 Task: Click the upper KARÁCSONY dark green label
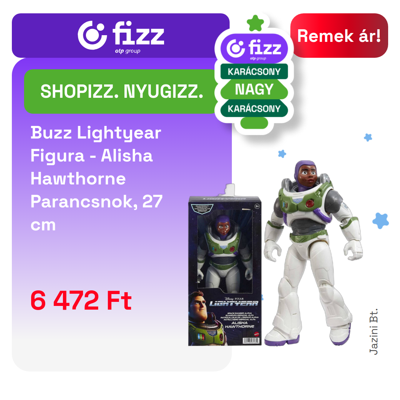pos(254,71)
